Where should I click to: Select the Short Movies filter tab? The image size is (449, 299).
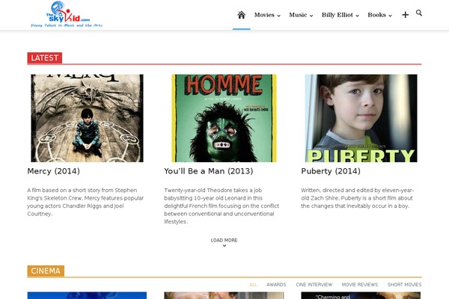pyautogui.click(x=404, y=284)
